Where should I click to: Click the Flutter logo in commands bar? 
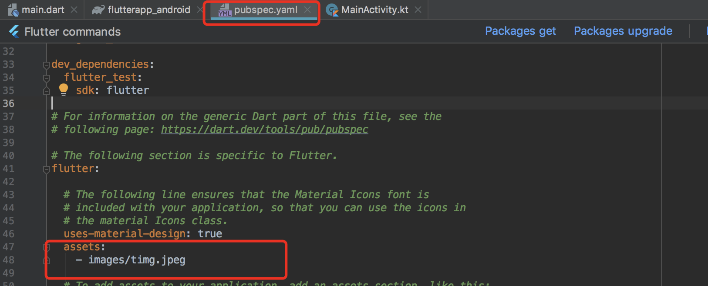(x=14, y=31)
